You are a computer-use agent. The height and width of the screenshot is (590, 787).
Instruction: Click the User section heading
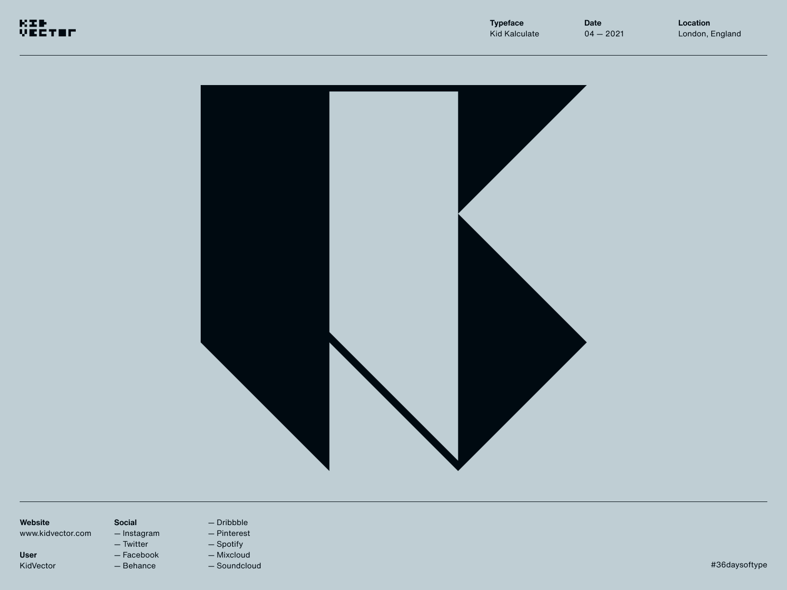tap(28, 555)
